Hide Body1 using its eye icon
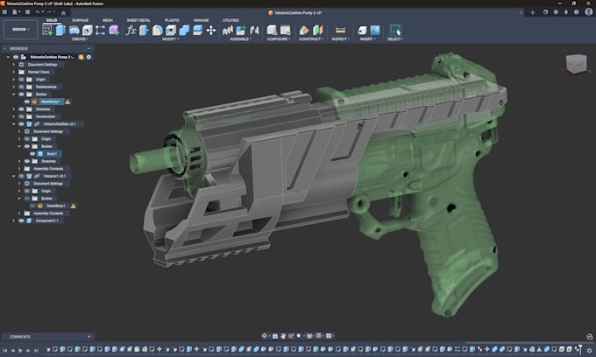This screenshot has width=596, height=357. click(32, 154)
